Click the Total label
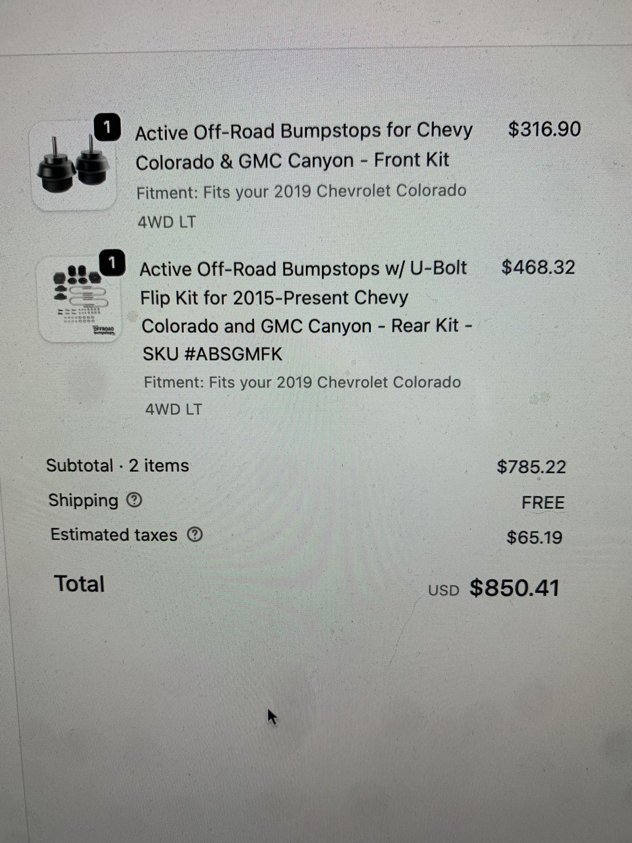 pos(79,584)
